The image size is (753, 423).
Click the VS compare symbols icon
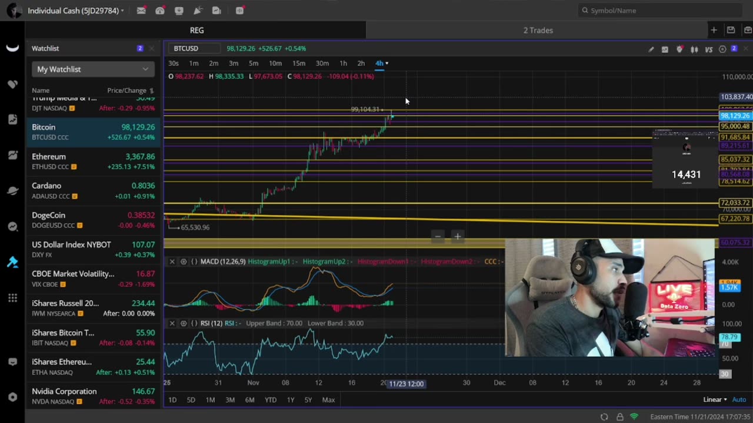tap(709, 49)
